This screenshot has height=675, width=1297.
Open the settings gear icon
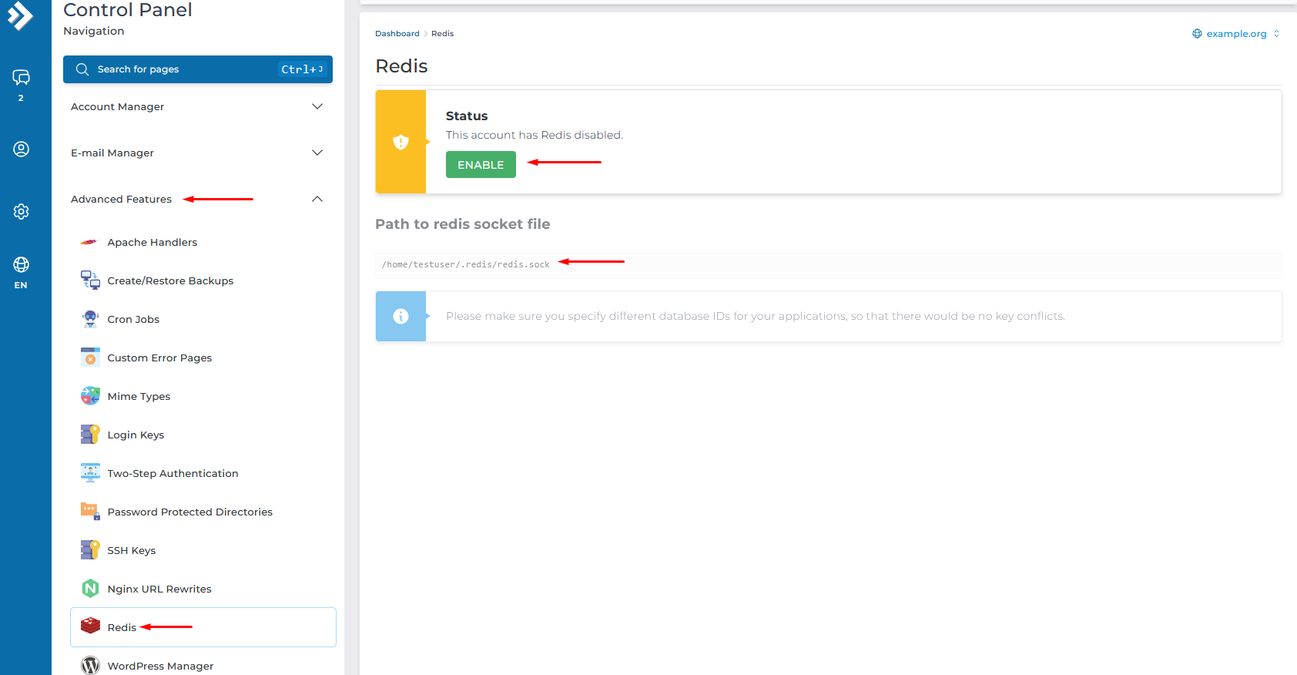[x=21, y=211]
